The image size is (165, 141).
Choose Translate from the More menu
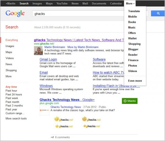pyautogui.click(x=134, y=11)
